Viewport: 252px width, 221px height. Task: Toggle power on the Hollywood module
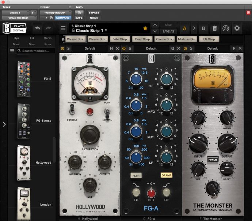pos(62,48)
